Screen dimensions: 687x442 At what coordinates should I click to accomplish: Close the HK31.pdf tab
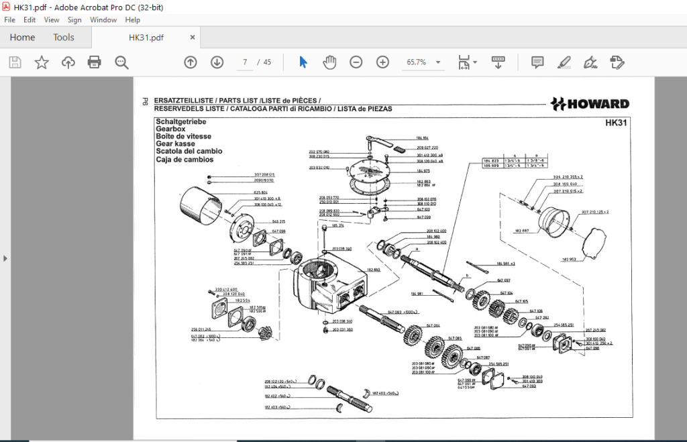click(193, 38)
